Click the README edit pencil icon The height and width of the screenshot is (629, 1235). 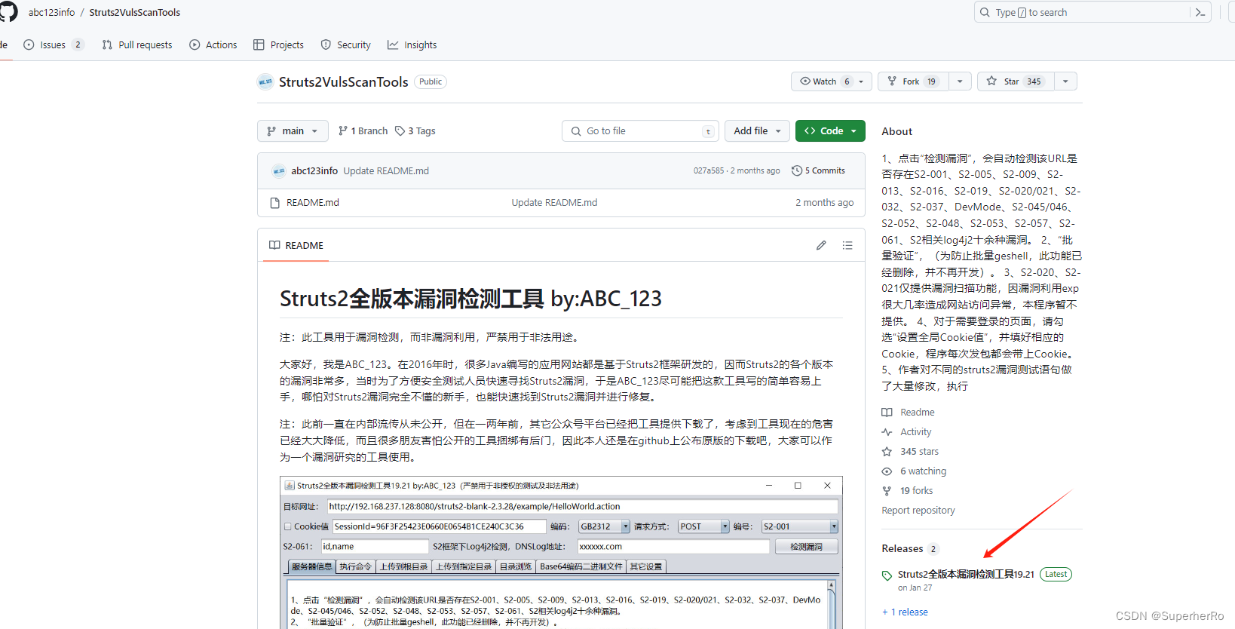[821, 245]
